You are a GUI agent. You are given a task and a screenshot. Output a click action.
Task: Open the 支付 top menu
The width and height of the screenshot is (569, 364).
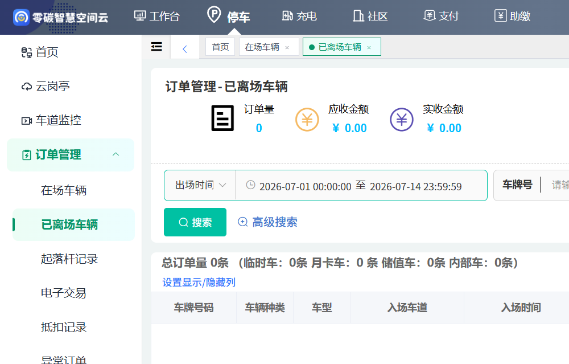tap(442, 16)
